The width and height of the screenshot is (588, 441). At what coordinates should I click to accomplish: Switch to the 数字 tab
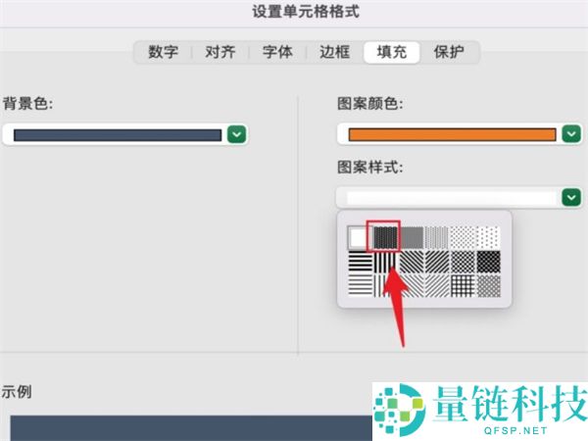(x=163, y=52)
